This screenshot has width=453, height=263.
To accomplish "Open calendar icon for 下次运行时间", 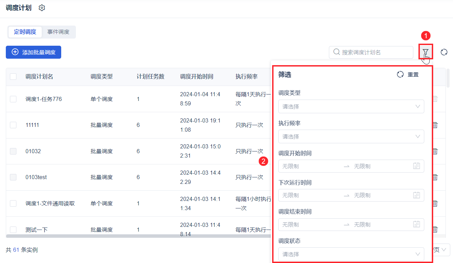I will pyautogui.click(x=416, y=195).
